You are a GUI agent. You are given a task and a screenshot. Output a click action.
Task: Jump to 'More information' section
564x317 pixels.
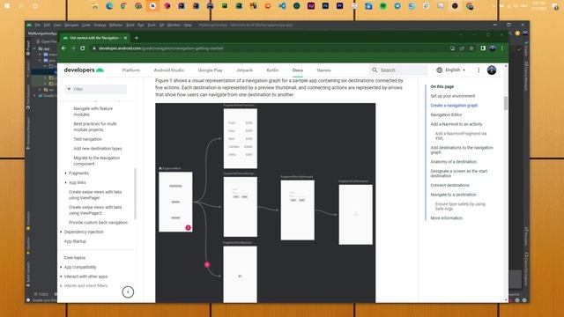447,218
